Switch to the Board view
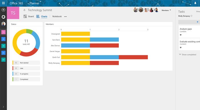The height and width of the screenshot is (110, 200). point(31,17)
